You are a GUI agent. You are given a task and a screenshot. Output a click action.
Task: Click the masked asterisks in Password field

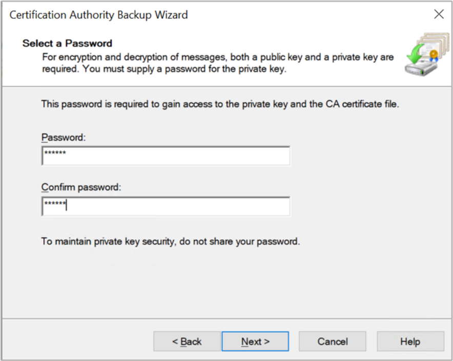click(x=55, y=154)
